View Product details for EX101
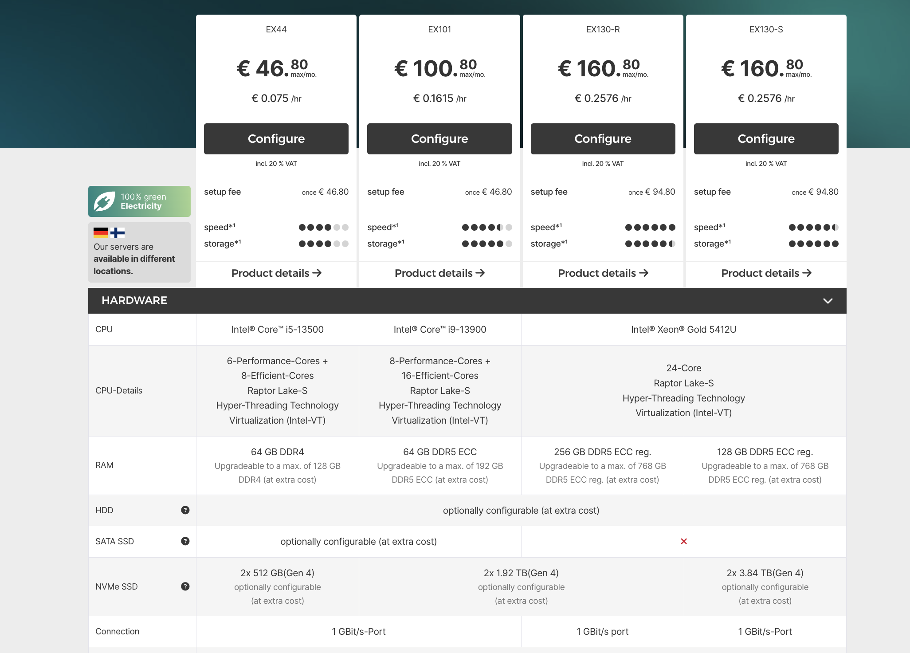Viewport: 910px width, 653px height. pos(439,273)
